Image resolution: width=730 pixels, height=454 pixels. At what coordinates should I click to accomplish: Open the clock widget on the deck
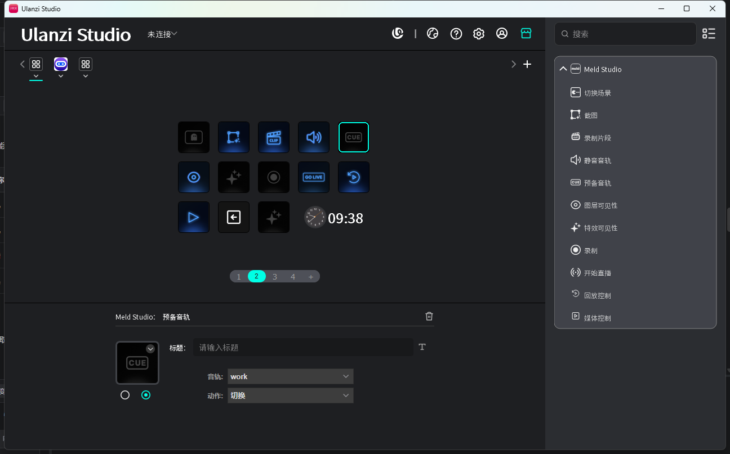(314, 218)
